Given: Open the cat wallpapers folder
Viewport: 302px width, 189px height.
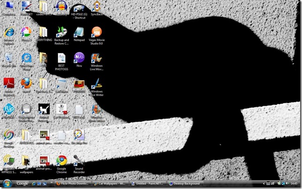Looking at the screenshot, I should click(26, 164).
